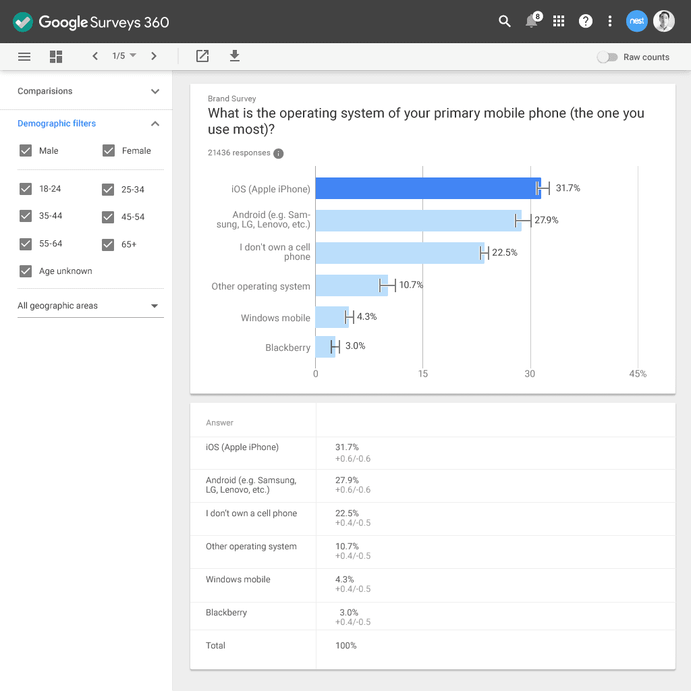Screen dimensions: 691x691
Task: Click the iOS (Apple iPhone) chart bar
Action: pyautogui.click(x=428, y=188)
